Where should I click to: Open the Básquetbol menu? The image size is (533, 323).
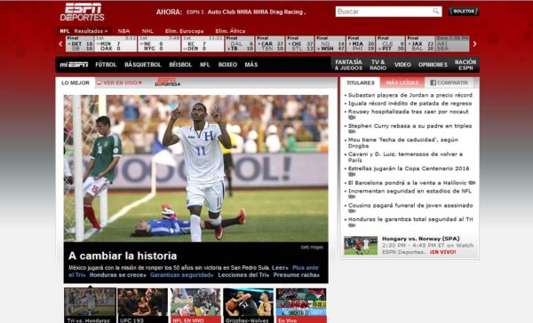(143, 65)
